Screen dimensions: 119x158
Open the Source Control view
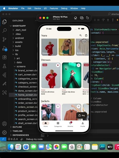tap(4, 39)
